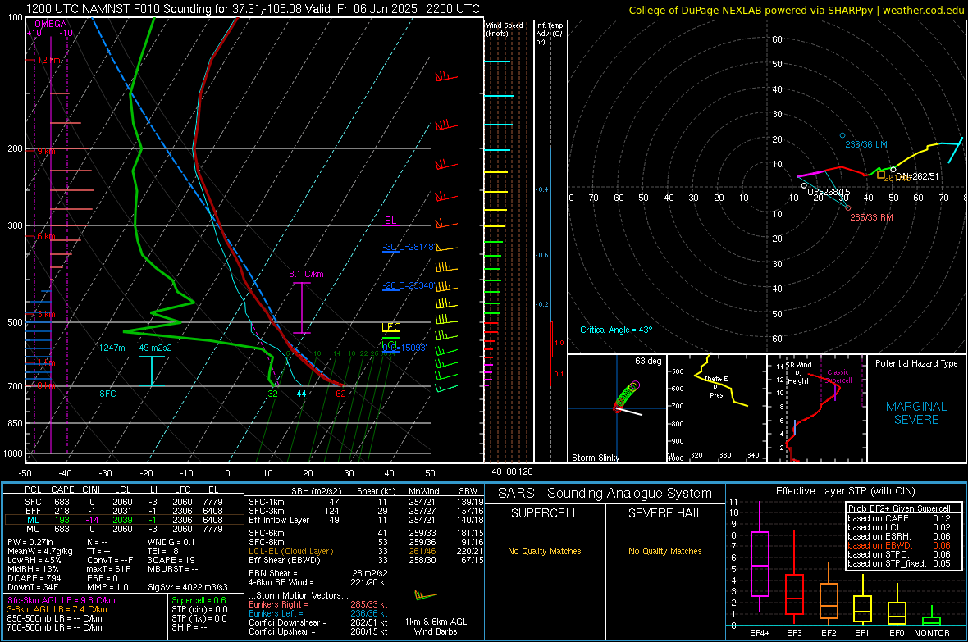Select the EFF parcel row in table
The image size is (968, 642).
(x=122, y=511)
